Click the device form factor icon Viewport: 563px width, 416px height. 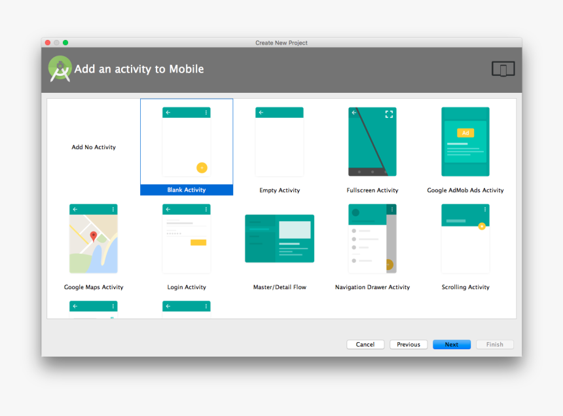coord(503,68)
